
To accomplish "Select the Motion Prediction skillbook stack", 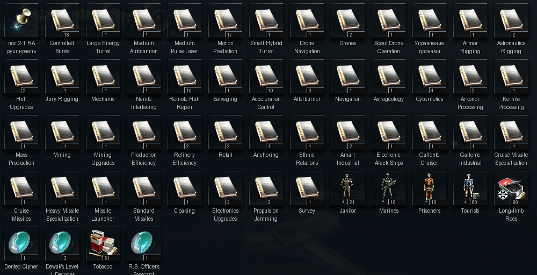I will [226, 20].
